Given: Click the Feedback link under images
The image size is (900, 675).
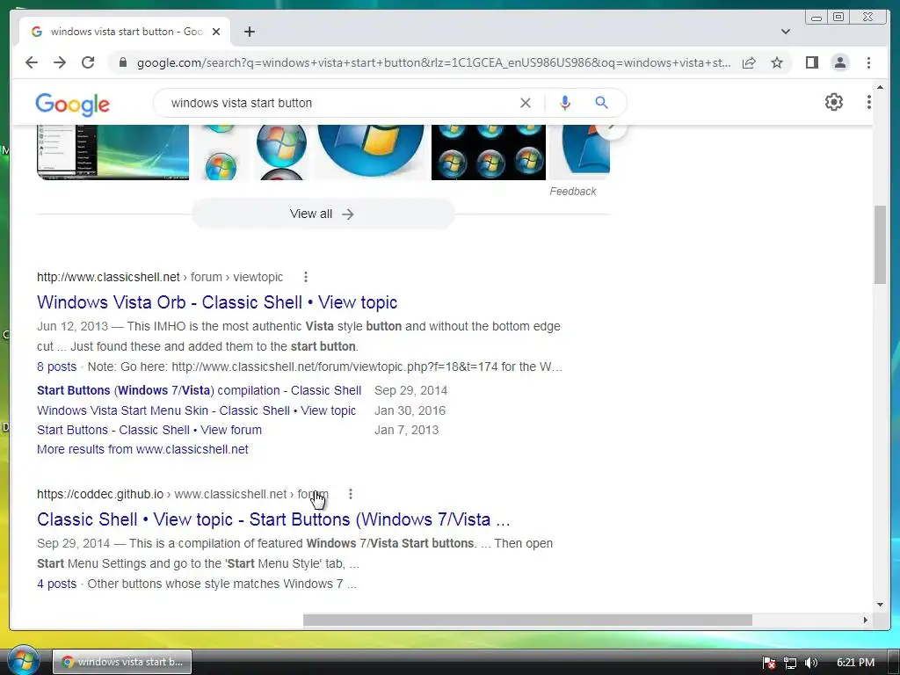Looking at the screenshot, I should click(x=573, y=191).
